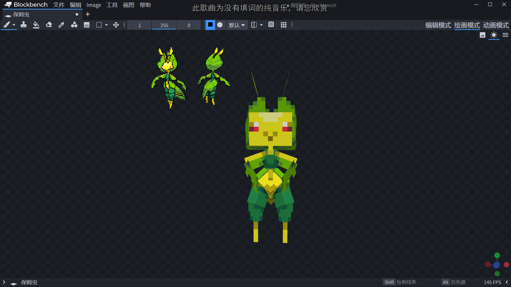Click the brush size field showing 1

coord(139,25)
